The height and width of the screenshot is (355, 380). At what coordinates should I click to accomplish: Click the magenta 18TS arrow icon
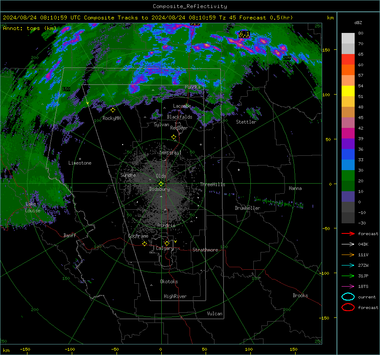348,287
